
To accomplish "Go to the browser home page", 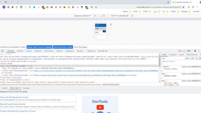I will pyautogui.click(x=189, y=7).
